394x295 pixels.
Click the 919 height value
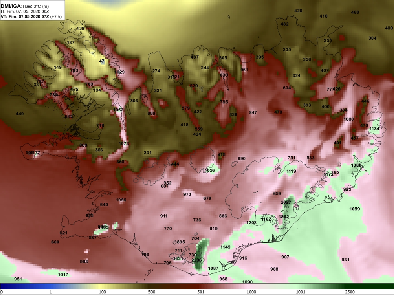pos(214,229)
